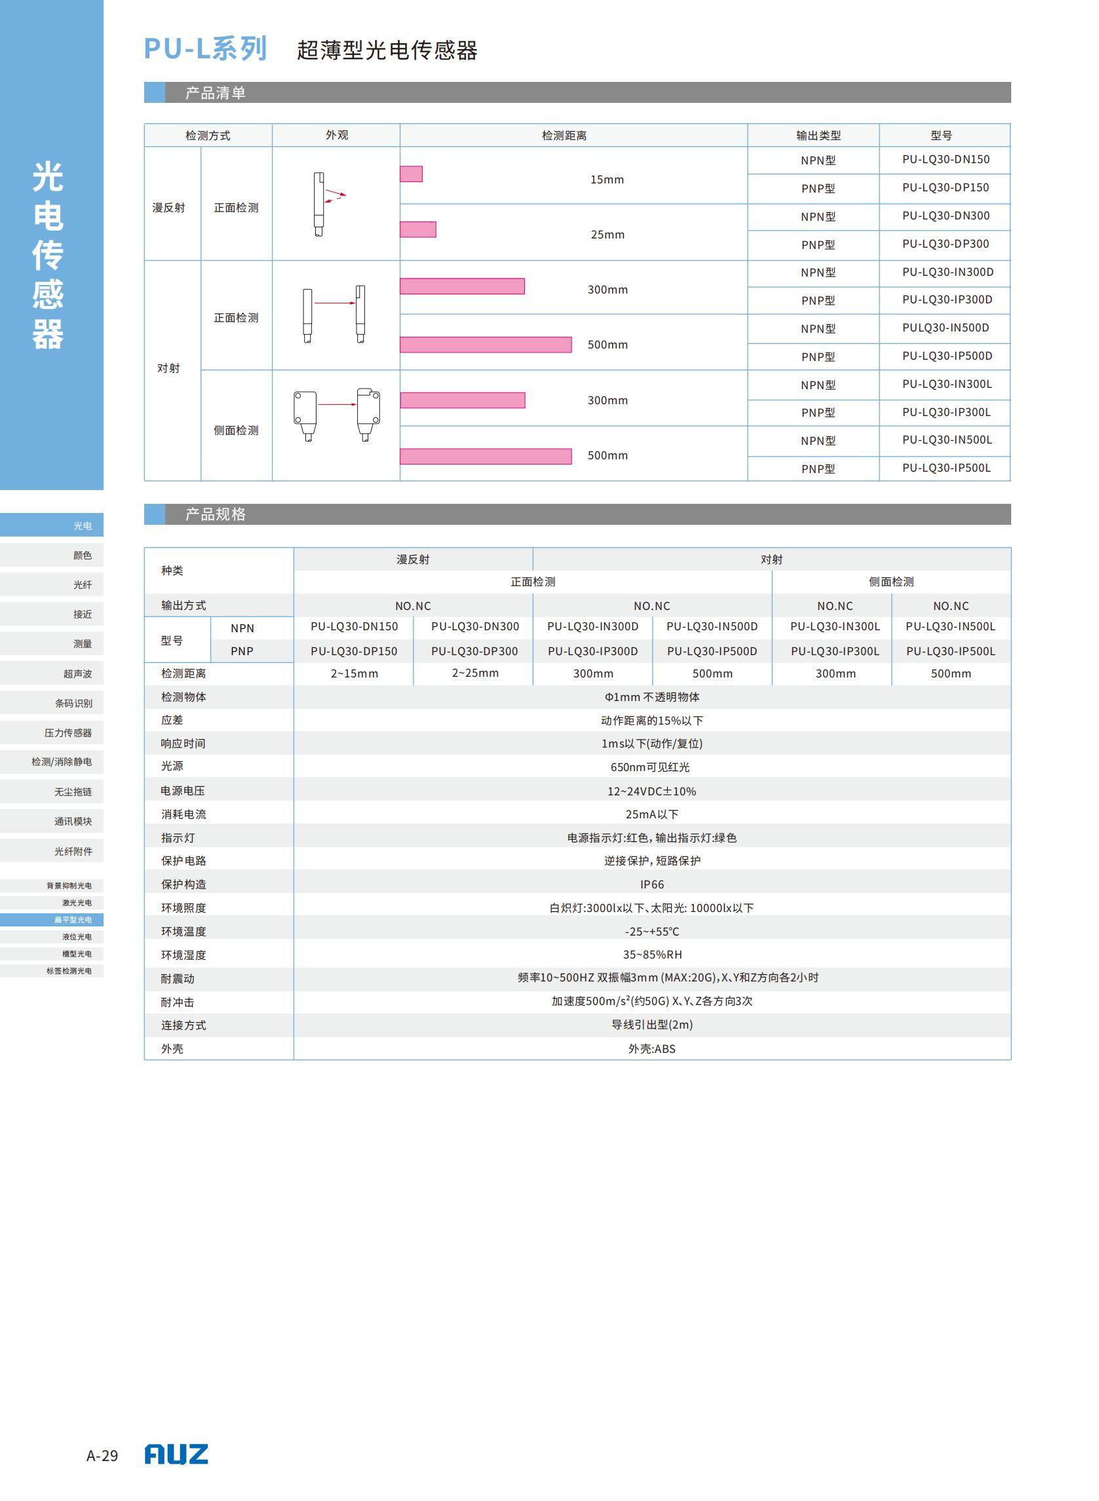Select the 颜色 sidebar tab
1099x1501 pixels.
(52, 556)
